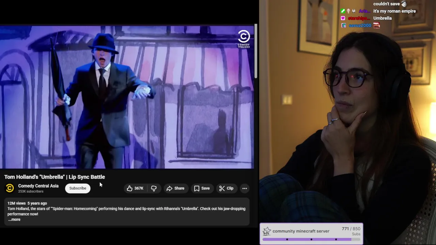The height and width of the screenshot is (245, 436).
Task: Click the 12M views 5 years ago text
Action: point(27,203)
